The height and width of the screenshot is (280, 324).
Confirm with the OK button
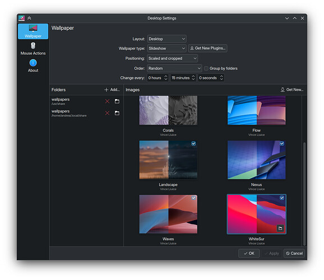pos(249,253)
